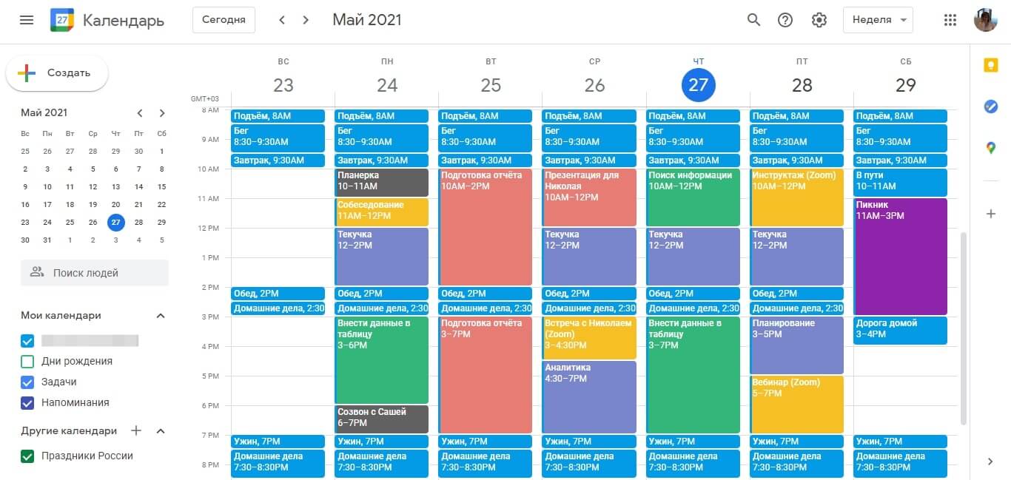Screen dimensions: 1011x480
Task: Open the main menu hamburger icon
Action: [27, 20]
